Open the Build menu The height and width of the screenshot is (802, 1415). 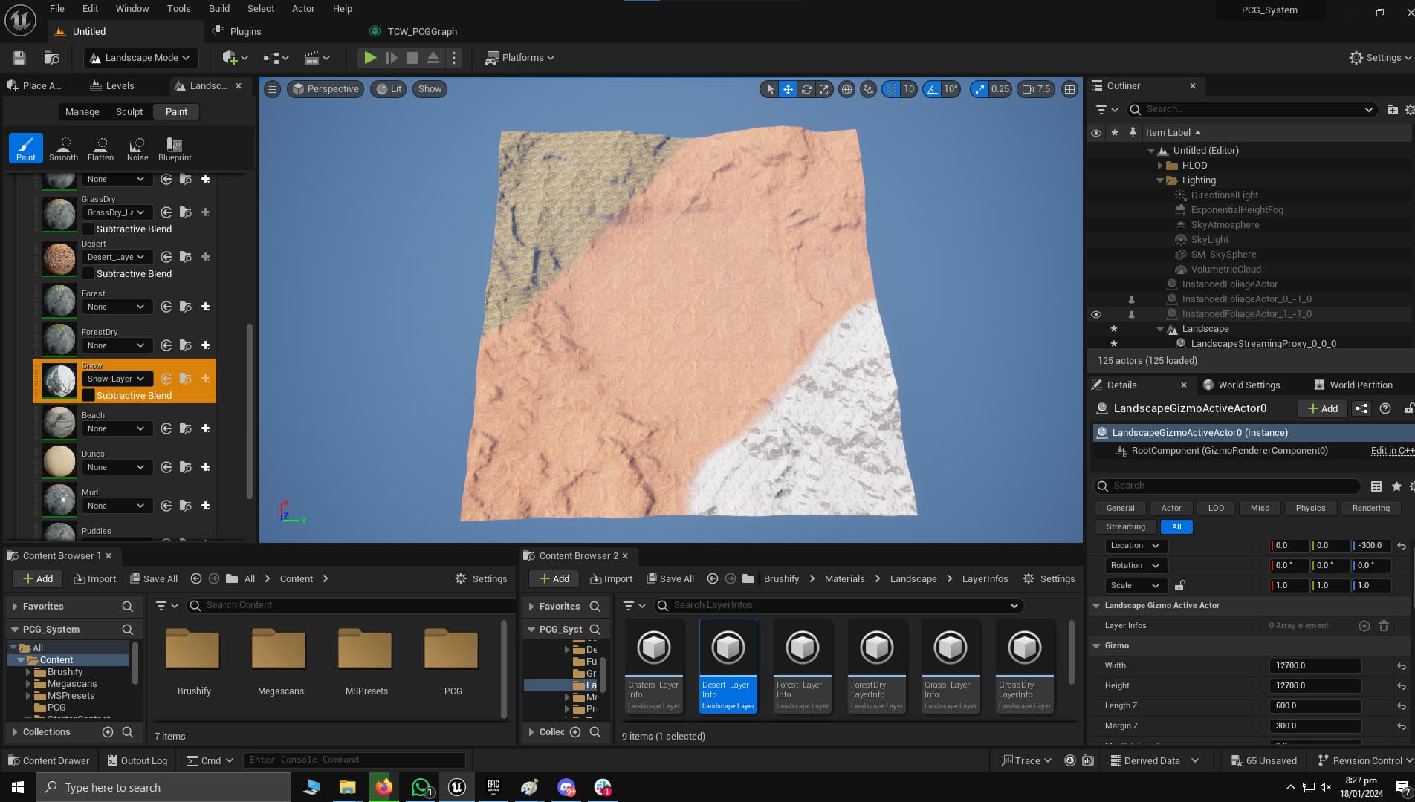click(218, 9)
